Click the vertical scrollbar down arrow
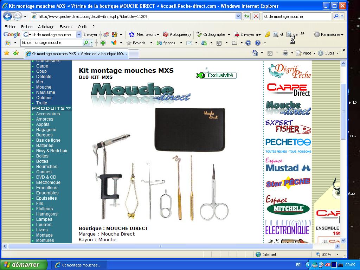This screenshot has height=270, width=360. (x=343, y=240)
